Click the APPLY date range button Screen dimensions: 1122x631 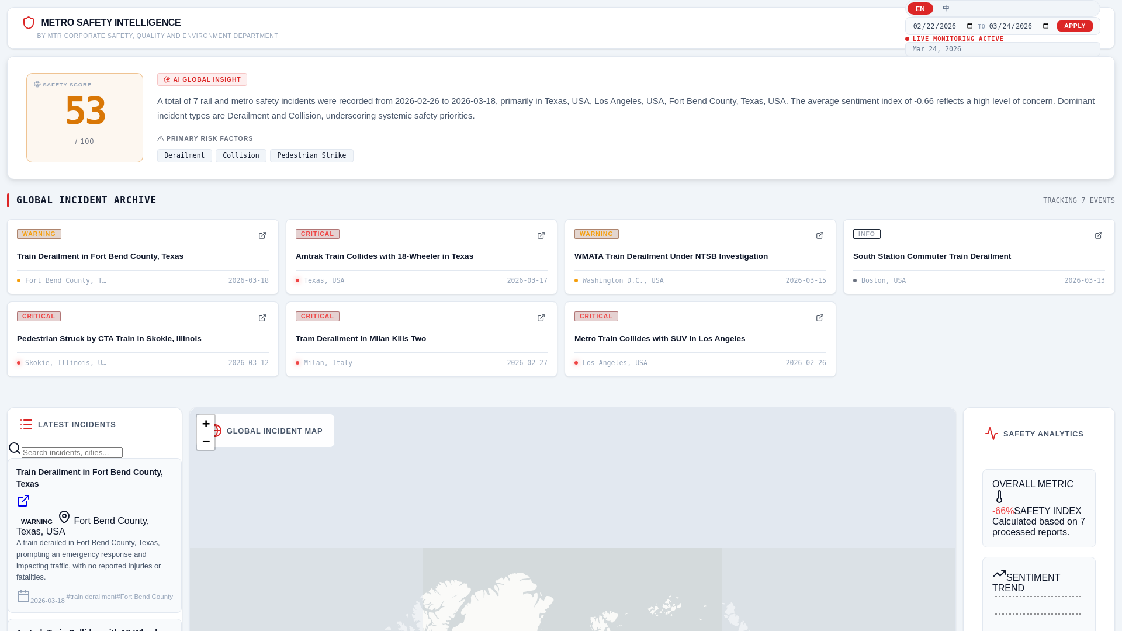tap(1075, 26)
